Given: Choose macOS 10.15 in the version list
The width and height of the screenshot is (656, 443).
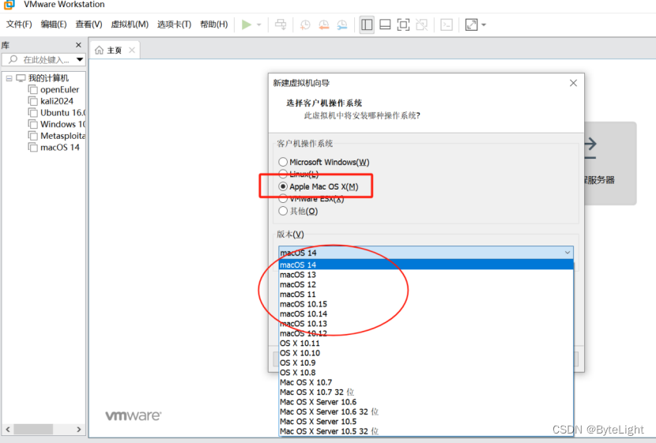Looking at the screenshot, I should coord(426,304).
